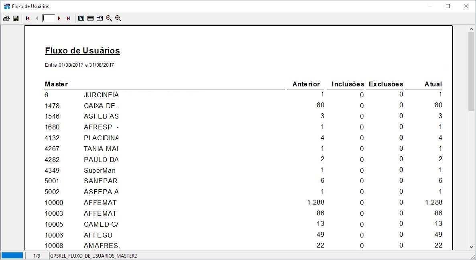Click the Master column header
This screenshot has height=260, width=476.
coord(56,84)
